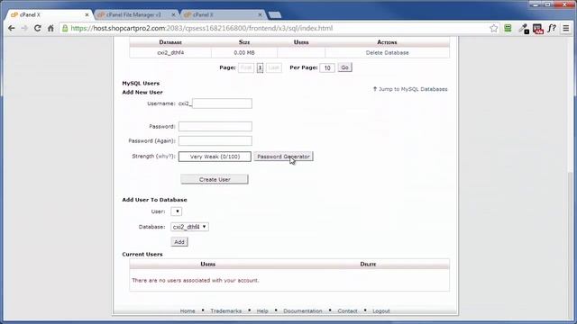Focus the Username input field

click(x=222, y=103)
